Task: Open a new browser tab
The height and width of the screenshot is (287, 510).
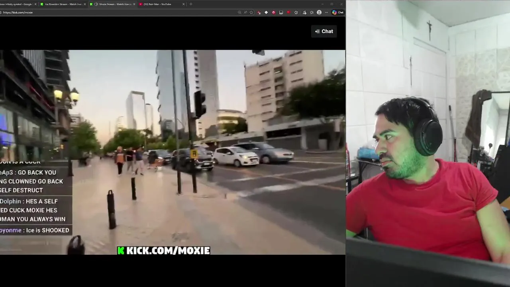Action: [x=191, y=4]
